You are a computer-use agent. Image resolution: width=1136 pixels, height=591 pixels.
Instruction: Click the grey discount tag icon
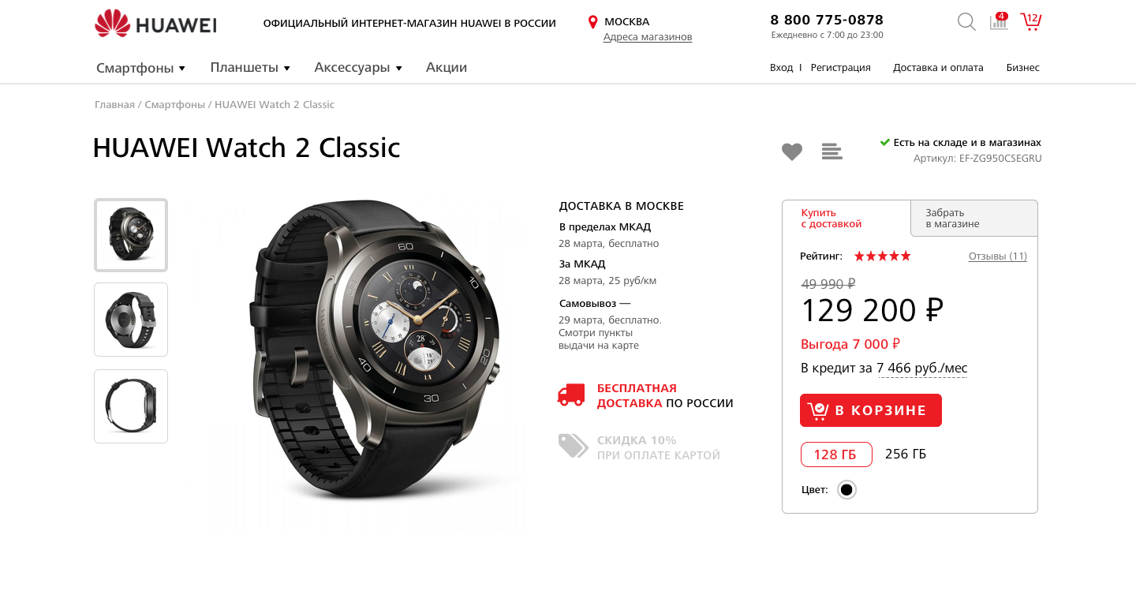573,446
